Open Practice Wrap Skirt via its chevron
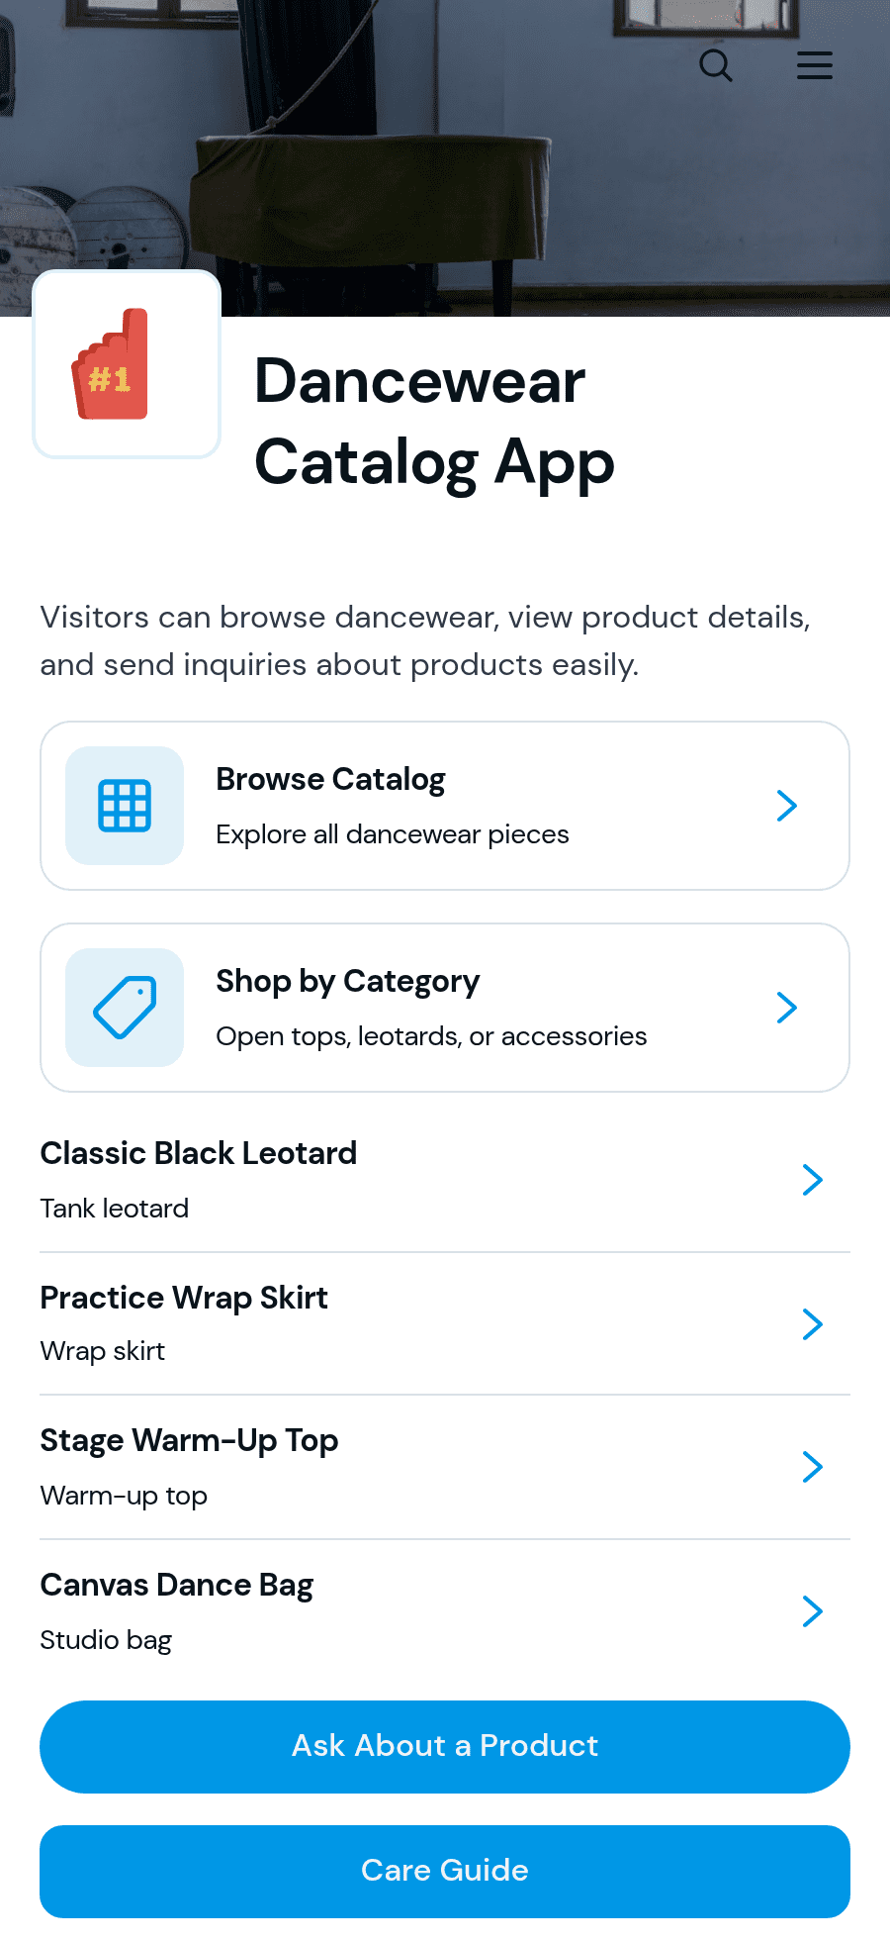Viewport: 890px width, 1942px height. click(x=813, y=1324)
